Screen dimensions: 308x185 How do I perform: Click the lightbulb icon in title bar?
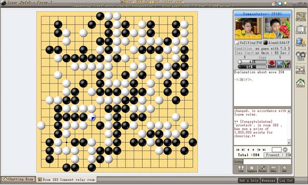tap(286, 3)
